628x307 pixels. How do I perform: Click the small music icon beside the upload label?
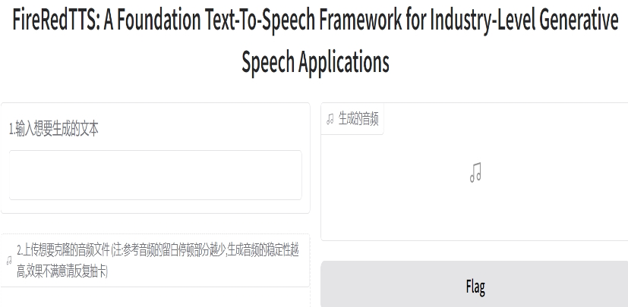[x=9, y=261]
